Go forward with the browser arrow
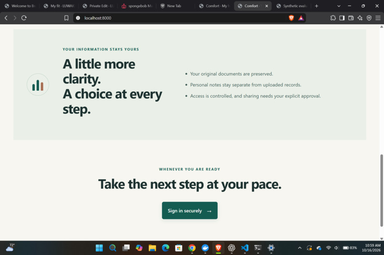This screenshot has width=384, height=255. (15, 18)
